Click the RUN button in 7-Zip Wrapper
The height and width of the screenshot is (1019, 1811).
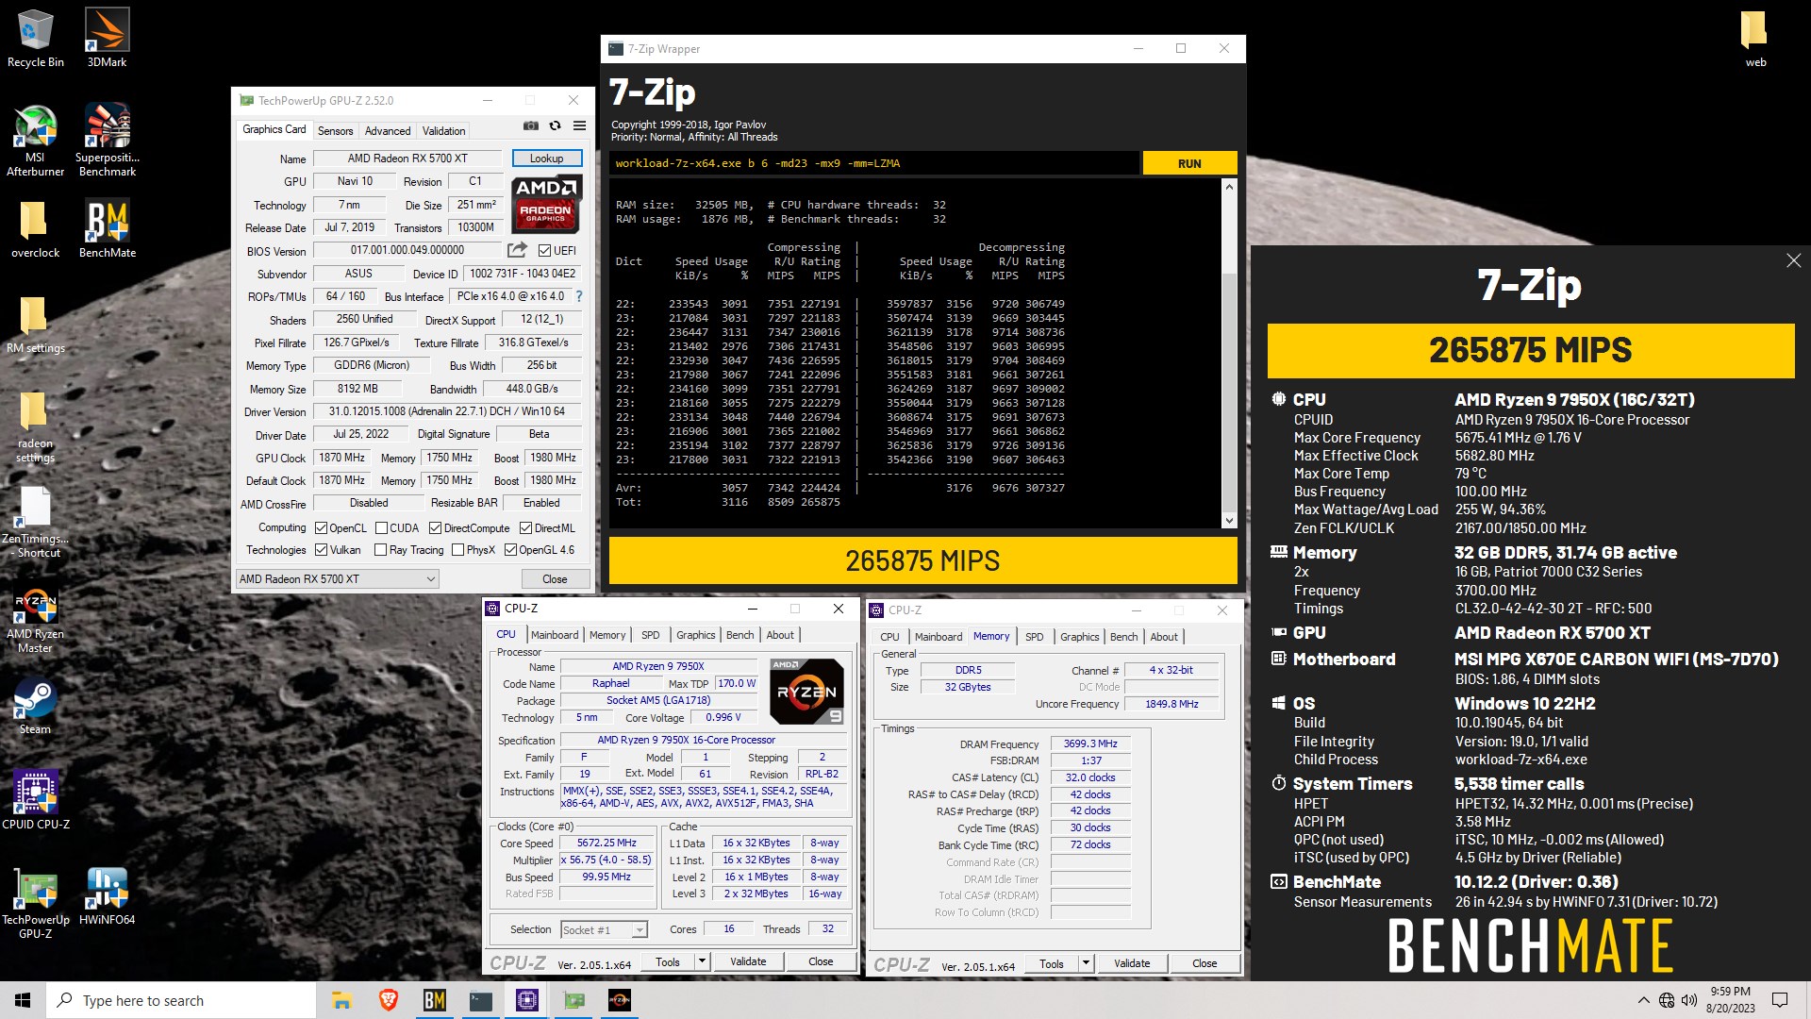pos(1189,163)
